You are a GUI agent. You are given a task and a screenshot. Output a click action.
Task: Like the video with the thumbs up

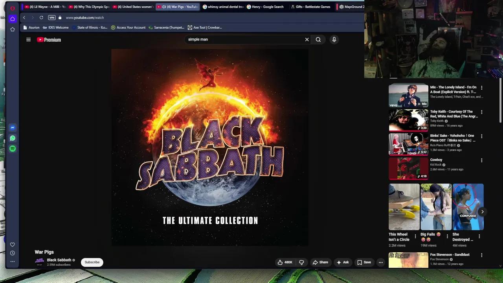point(280,262)
